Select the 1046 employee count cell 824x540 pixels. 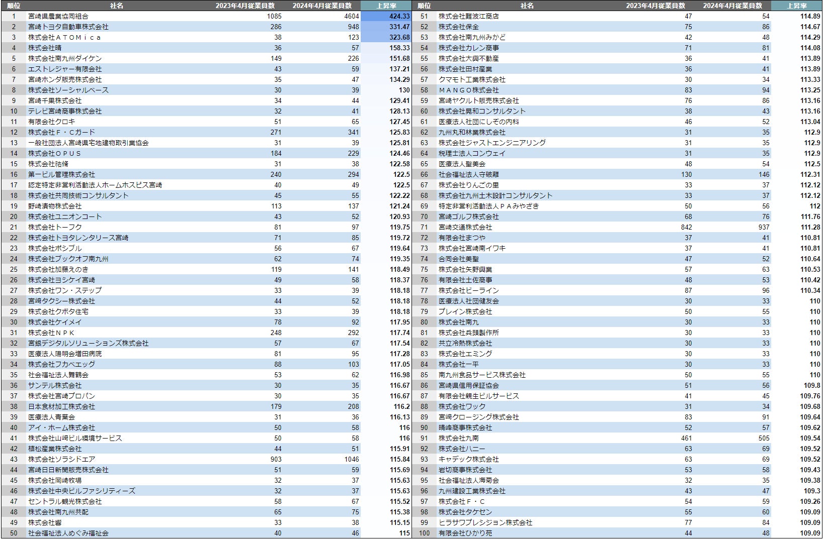click(x=351, y=459)
